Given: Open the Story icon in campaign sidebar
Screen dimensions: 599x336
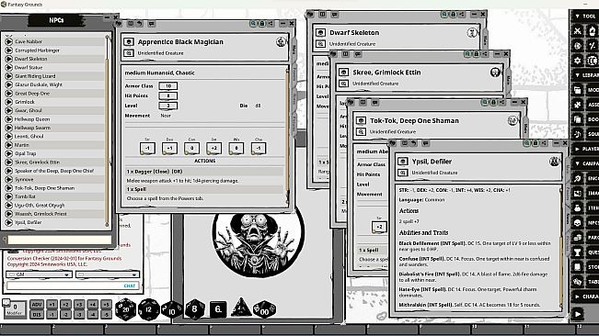Looking at the screenshot, I should pos(578,266).
